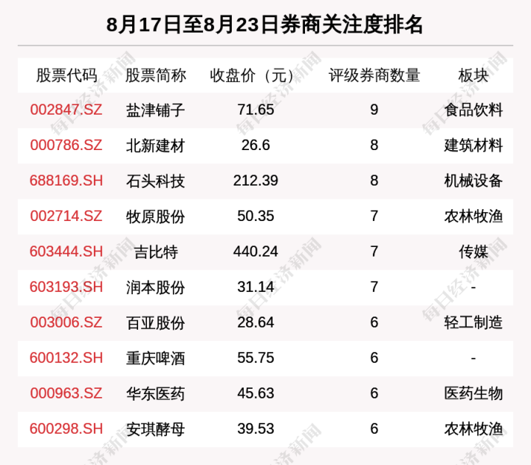Open stock code 688169.SH

(66, 180)
